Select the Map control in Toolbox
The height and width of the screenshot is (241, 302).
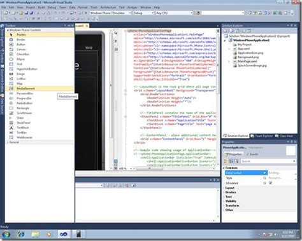pos(40,83)
